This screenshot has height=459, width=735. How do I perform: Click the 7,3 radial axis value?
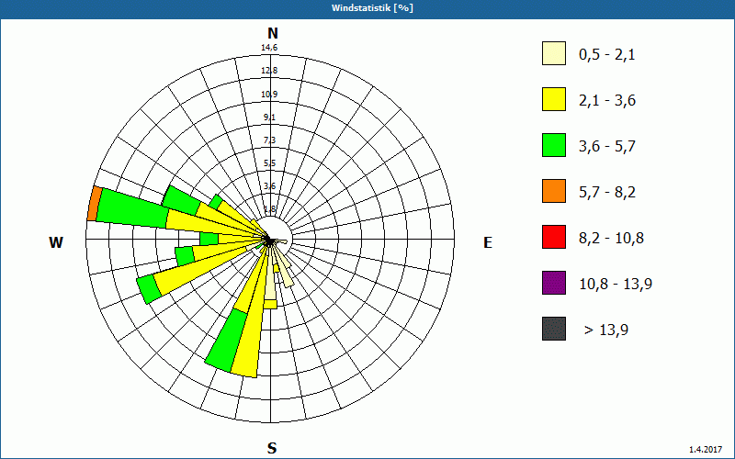(x=269, y=140)
